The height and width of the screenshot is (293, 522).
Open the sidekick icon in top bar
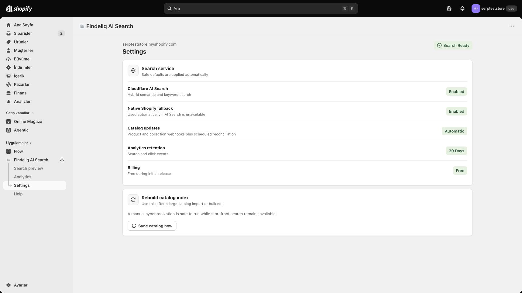tap(449, 9)
